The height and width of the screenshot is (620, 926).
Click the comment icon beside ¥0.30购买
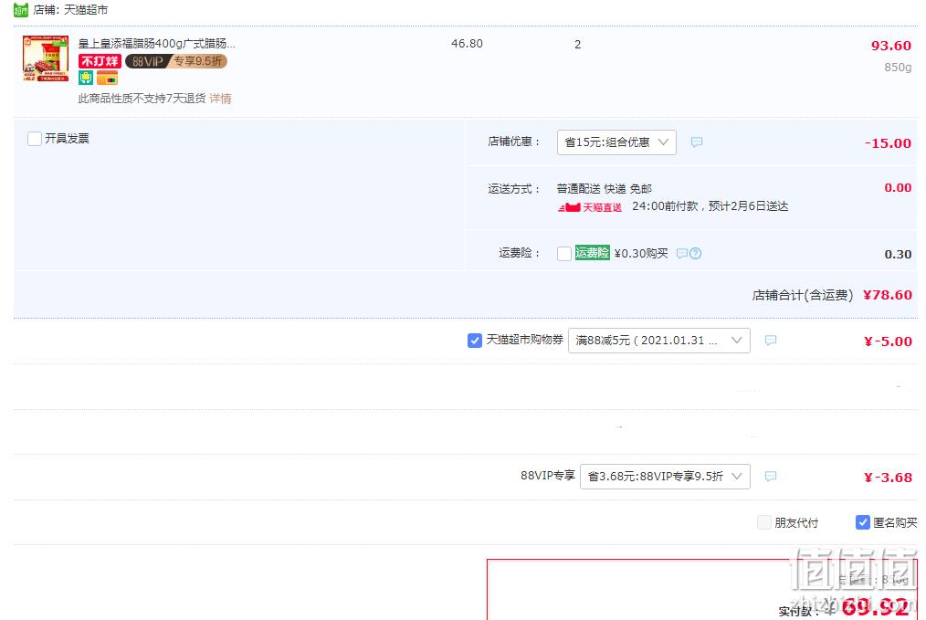(682, 253)
